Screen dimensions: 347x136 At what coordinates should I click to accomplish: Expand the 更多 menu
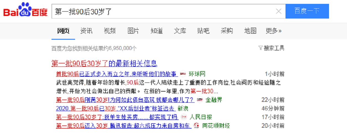[x=274, y=31]
